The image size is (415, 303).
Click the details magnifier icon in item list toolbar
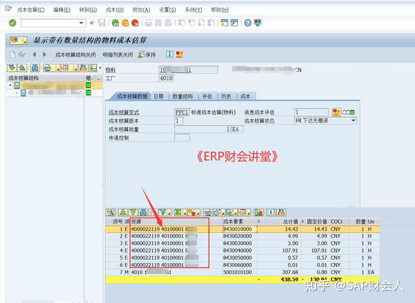pos(110,212)
